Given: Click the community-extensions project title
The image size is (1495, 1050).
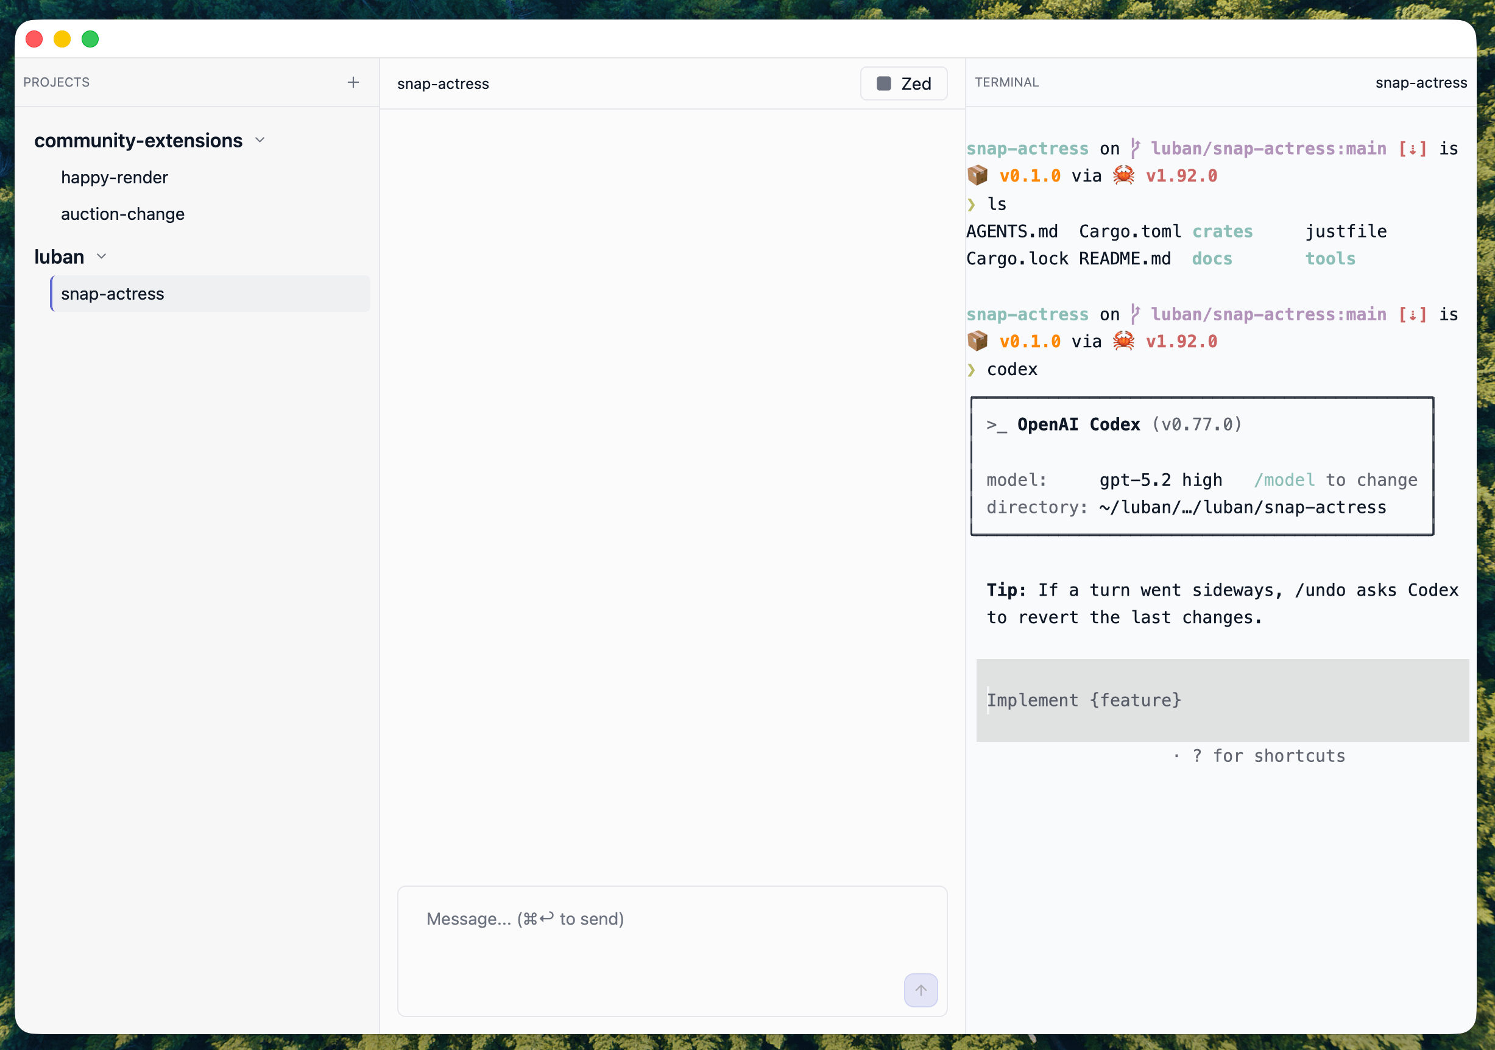Looking at the screenshot, I should coord(138,141).
